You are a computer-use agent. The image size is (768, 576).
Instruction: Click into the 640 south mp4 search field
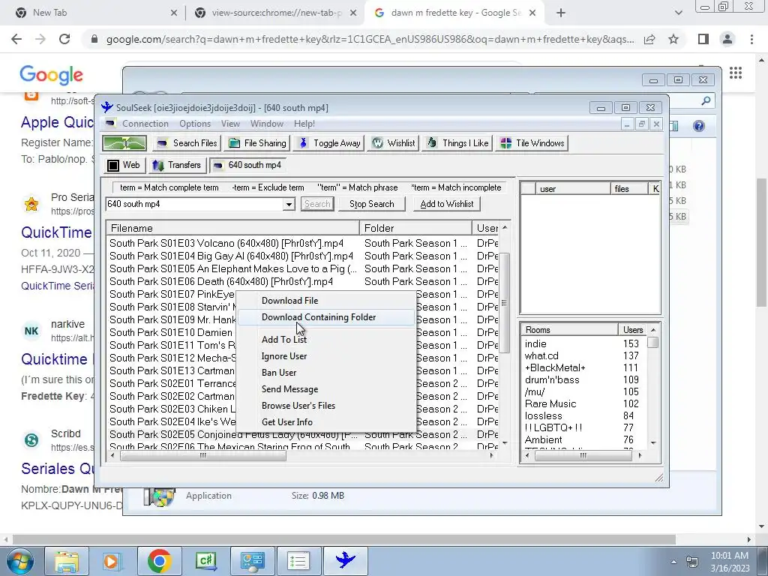[x=194, y=204]
